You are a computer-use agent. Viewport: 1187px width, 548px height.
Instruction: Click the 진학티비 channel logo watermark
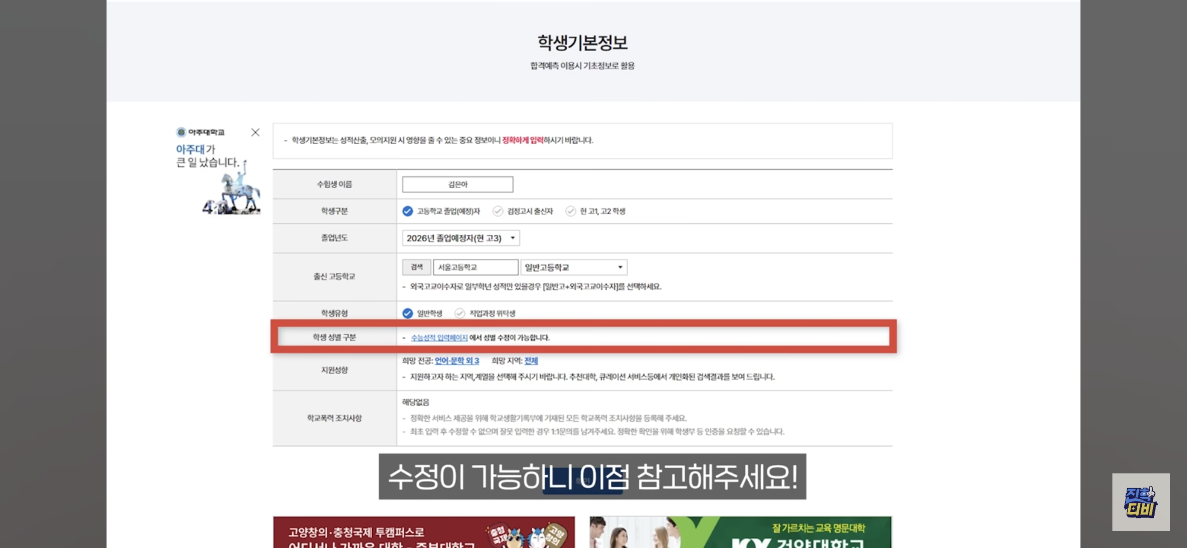point(1140,502)
